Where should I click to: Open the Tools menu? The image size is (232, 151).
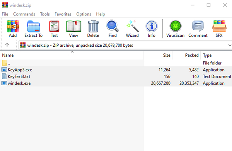tap(45, 14)
